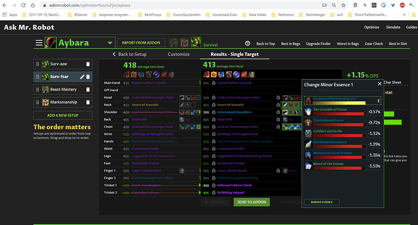The height and width of the screenshot is (225, 418).
Task: Delete the Surv-aoe setup with trash icon
Action: tap(88, 64)
